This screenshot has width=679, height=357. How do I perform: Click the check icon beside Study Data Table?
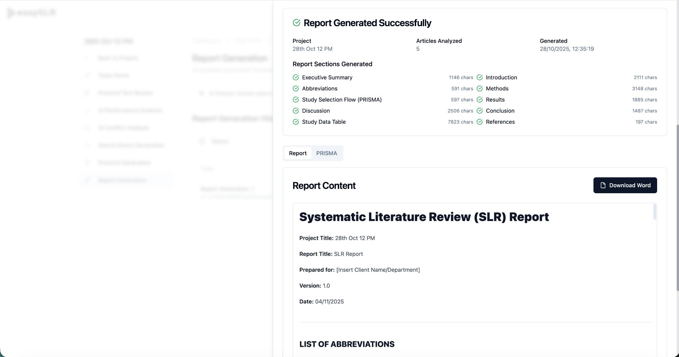point(296,122)
